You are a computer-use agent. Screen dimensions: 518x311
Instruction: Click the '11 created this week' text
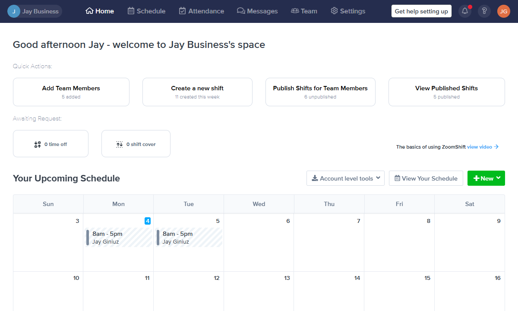(x=197, y=97)
